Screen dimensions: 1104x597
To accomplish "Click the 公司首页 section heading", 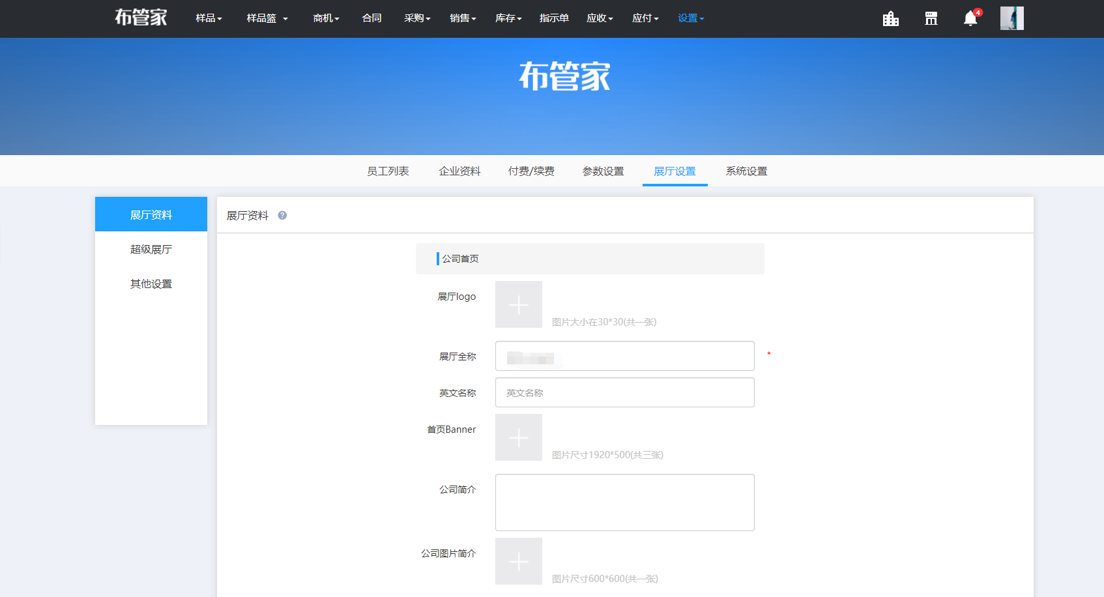I will tap(460, 259).
